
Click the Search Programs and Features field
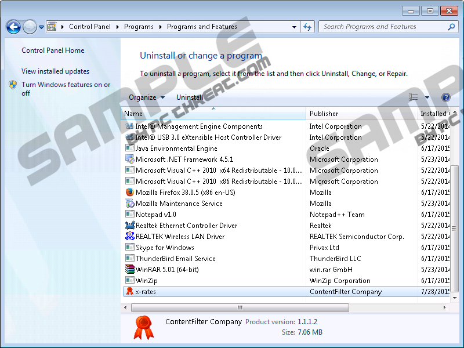click(383, 27)
